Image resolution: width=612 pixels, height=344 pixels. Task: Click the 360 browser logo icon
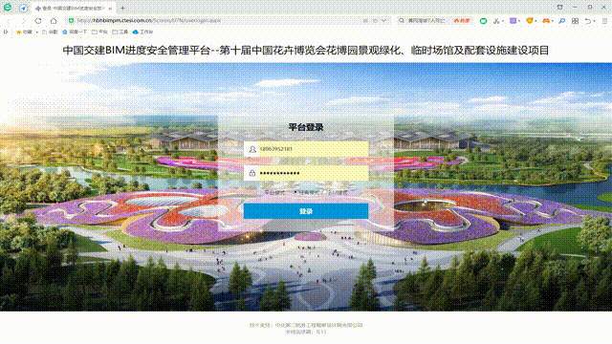click(8, 7)
